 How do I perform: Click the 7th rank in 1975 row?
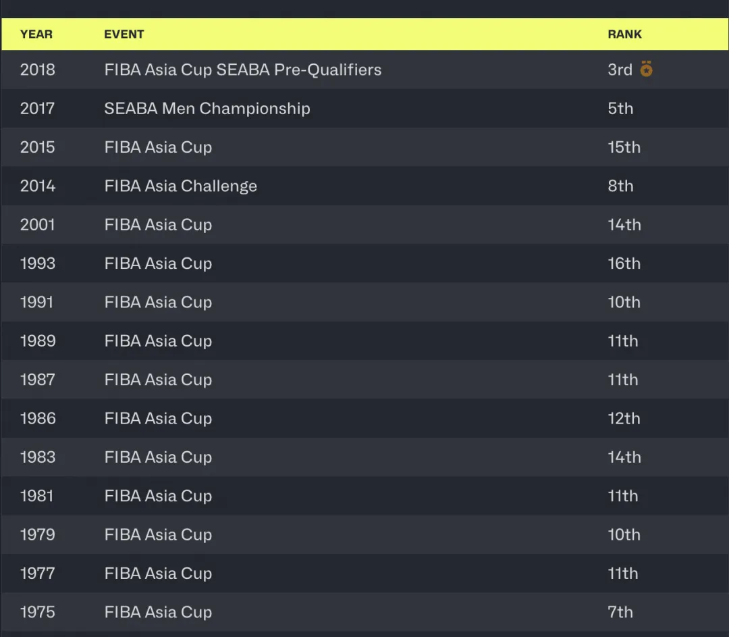620,612
